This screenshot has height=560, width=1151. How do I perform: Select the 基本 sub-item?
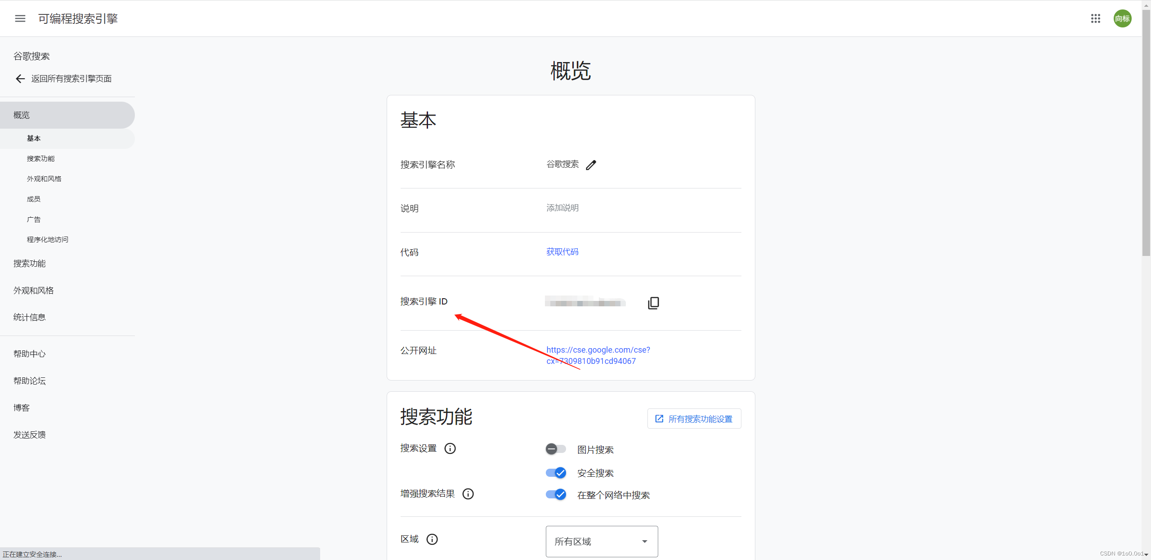click(x=67, y=139)
